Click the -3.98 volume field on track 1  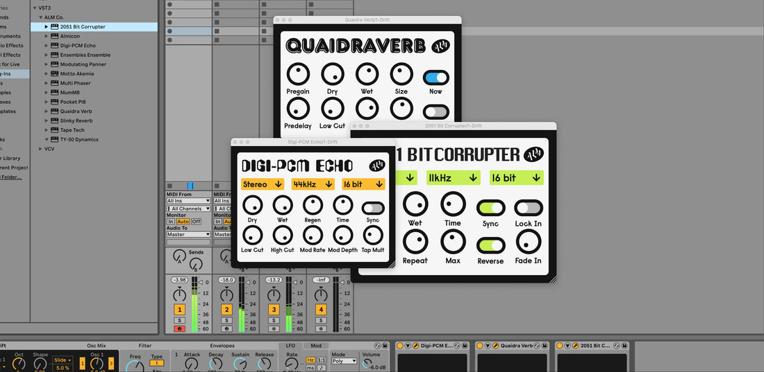pyautogui.click(x=179, y=280)
